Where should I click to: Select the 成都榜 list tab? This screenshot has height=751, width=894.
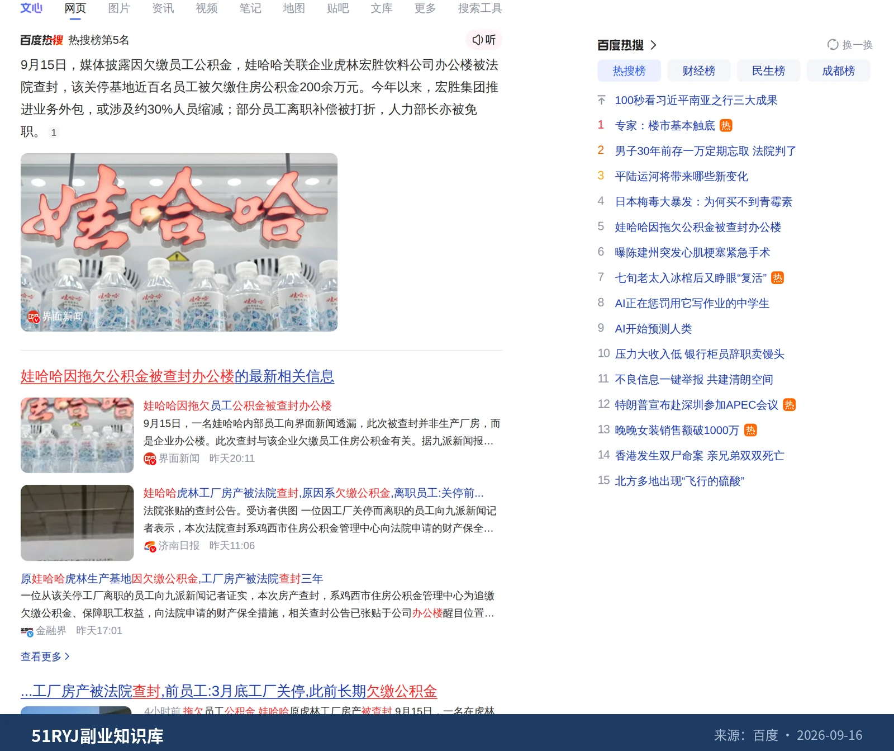[x=838, y=71]
